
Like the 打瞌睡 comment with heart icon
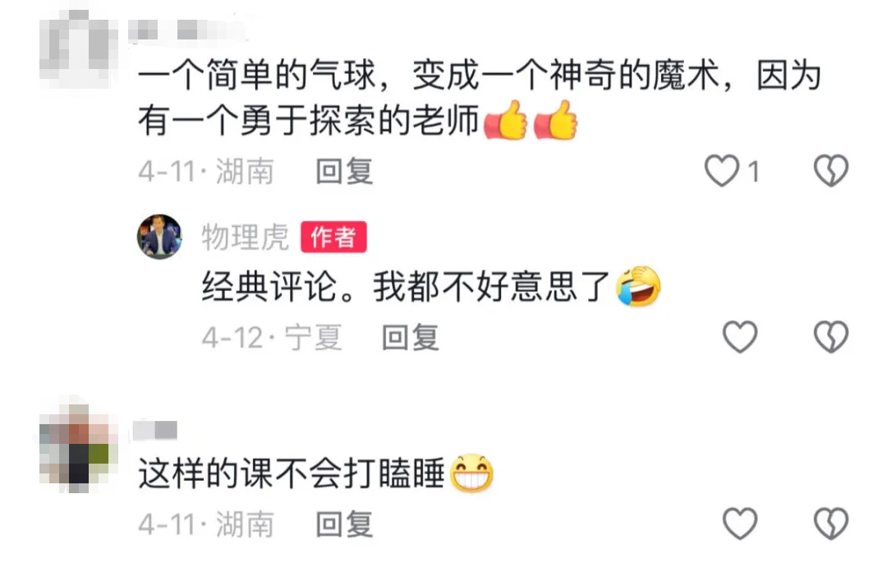740,524
